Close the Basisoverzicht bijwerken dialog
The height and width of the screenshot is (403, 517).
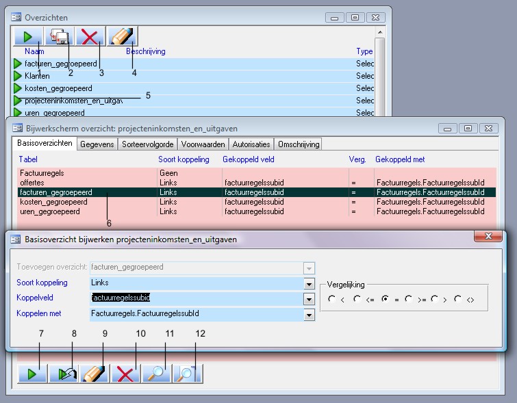488,236
